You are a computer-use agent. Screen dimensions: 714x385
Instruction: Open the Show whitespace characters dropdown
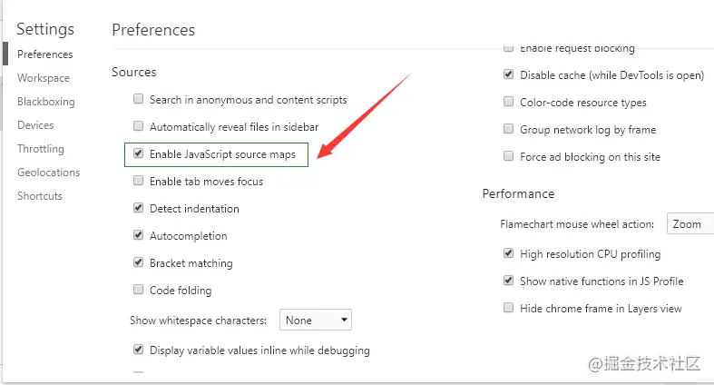(315, 320)
